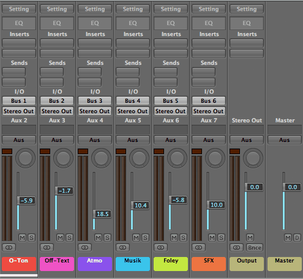The height and width of the screenshot is (279, 303).
Task: Toggle stereo format icon on Musik channel
Action: pos(122,248)
